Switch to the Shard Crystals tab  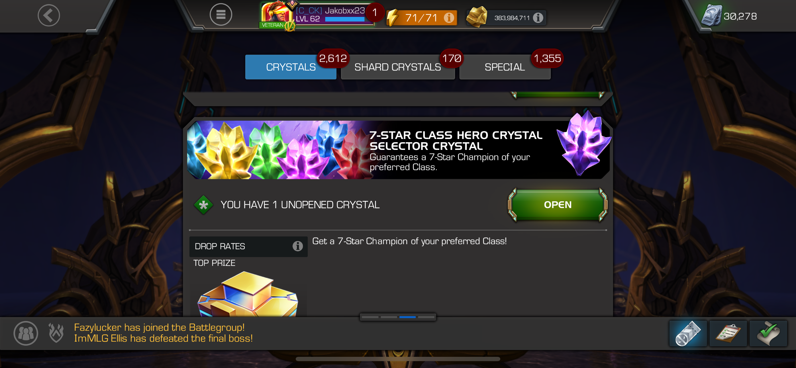pos(398,67)
